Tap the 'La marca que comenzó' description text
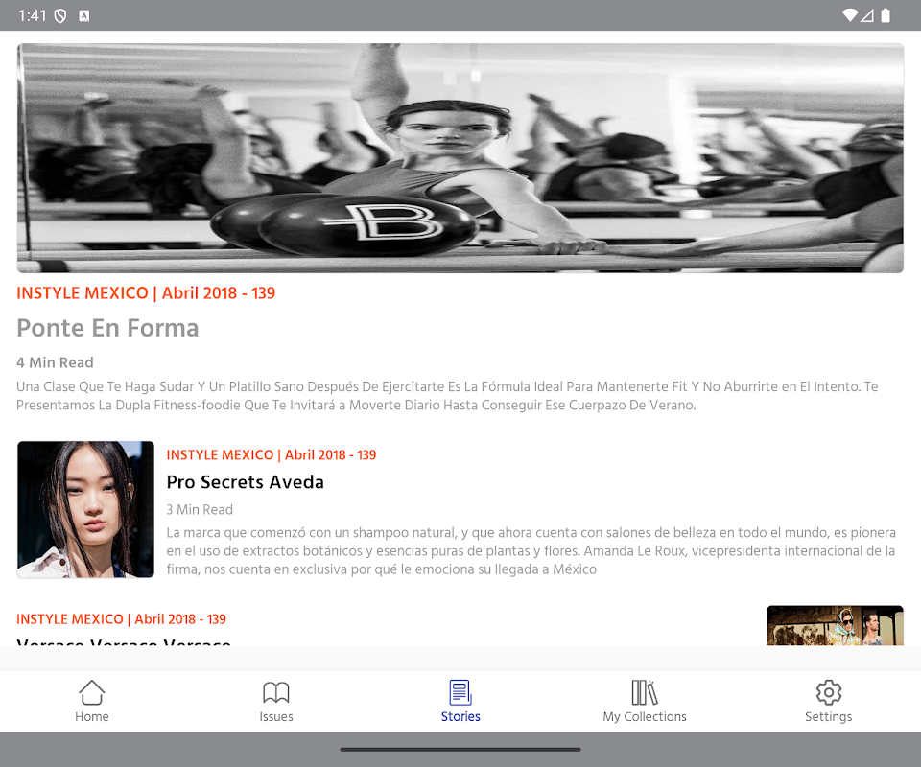Image resolution: width=921 pixels, height=767 pixels. click(x=531, y=550)
